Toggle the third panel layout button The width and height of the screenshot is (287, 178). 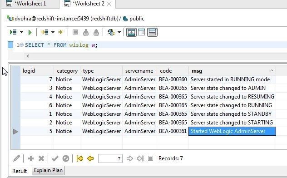point(152,32)
